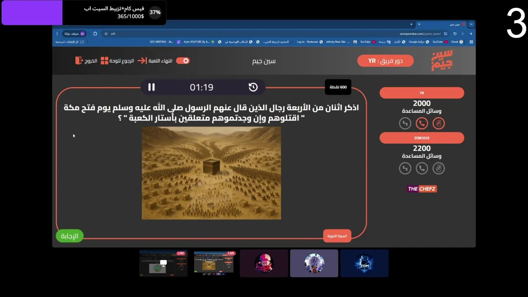The height and width of the screenshot is (297, 528).
Task: Open the Chrome three-dot menu
Action: (57, 34)
